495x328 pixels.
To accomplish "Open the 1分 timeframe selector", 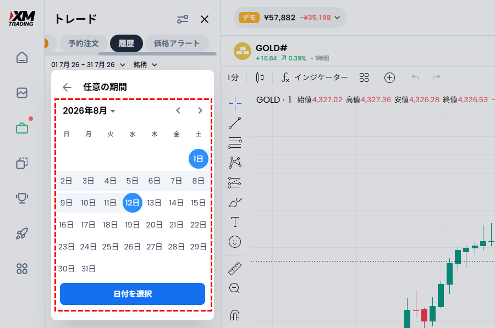I will 233,77.
